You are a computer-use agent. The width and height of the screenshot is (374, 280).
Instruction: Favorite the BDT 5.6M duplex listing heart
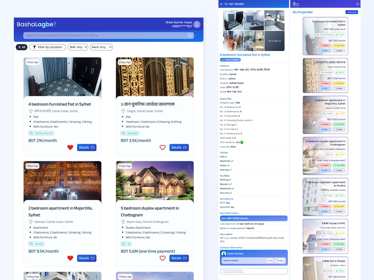pos(163,258)
